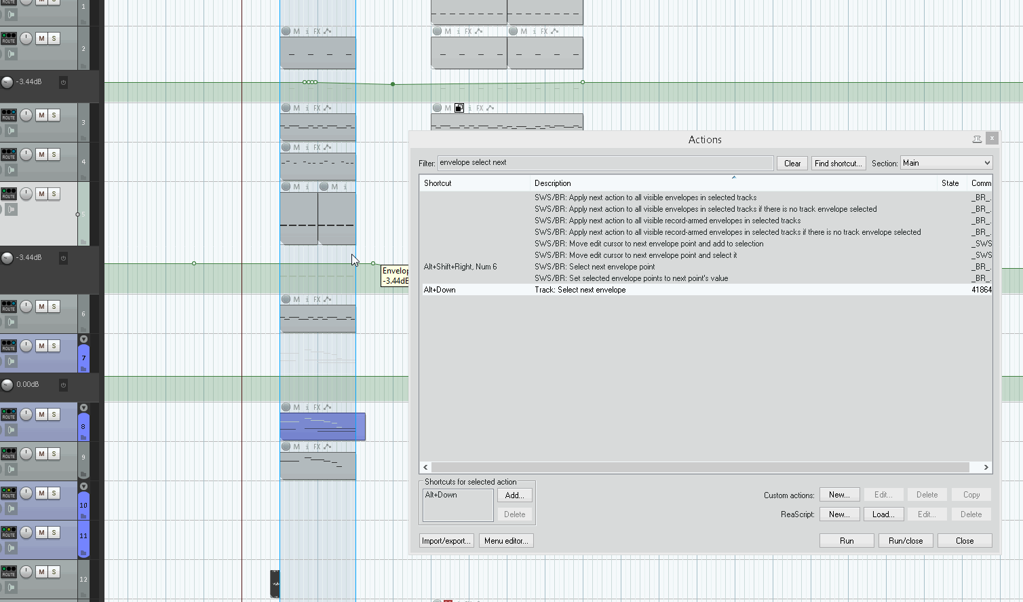The width and height of the screenshot is (1023, 602).
Task: Click the lock circle on track 8 item
Action: 286,407
